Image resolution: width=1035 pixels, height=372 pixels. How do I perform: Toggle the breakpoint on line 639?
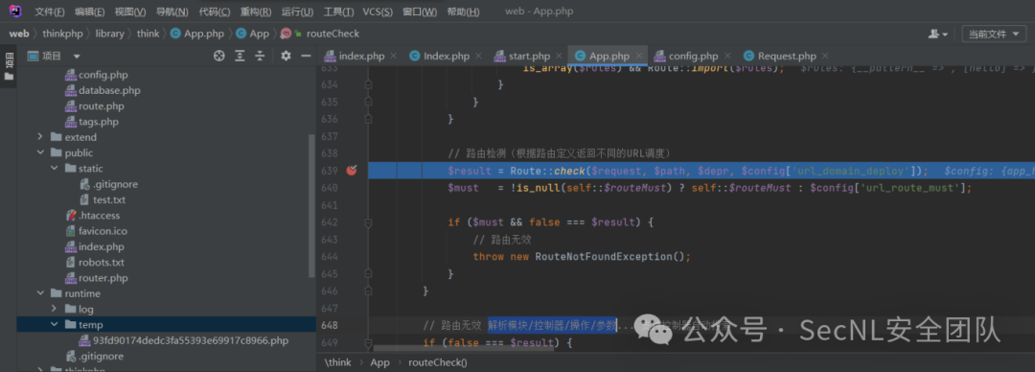[351, 171]
